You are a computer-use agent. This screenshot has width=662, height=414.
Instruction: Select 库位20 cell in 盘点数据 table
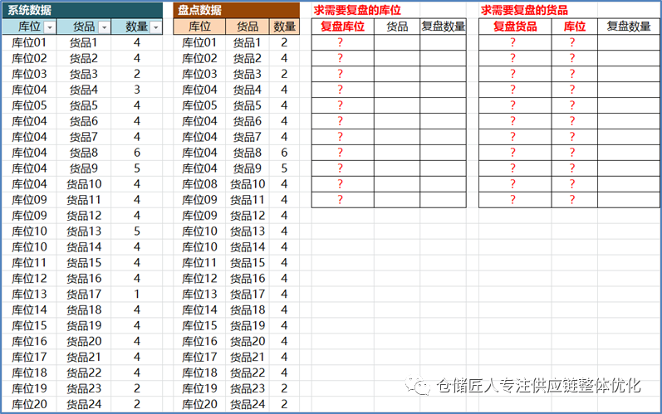[x=199, y=405]
